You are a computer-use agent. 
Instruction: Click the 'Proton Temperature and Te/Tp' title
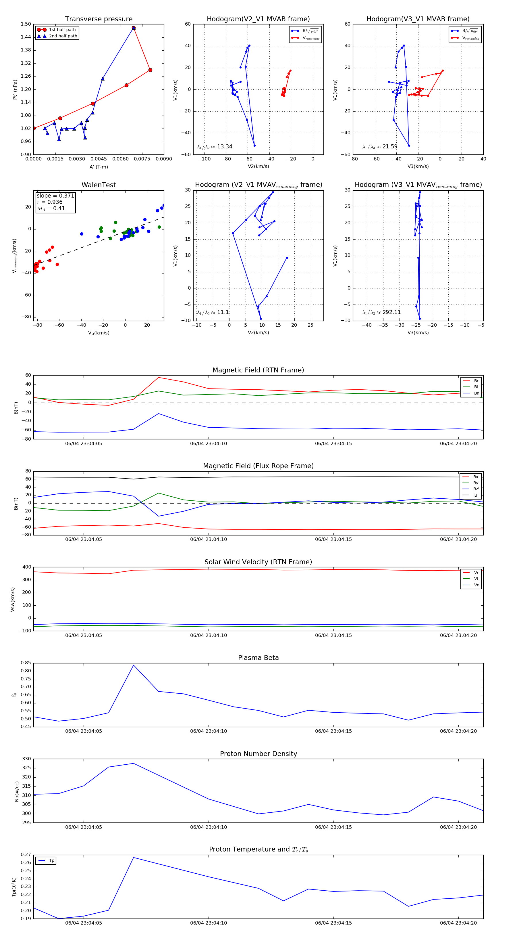(258, 849)
